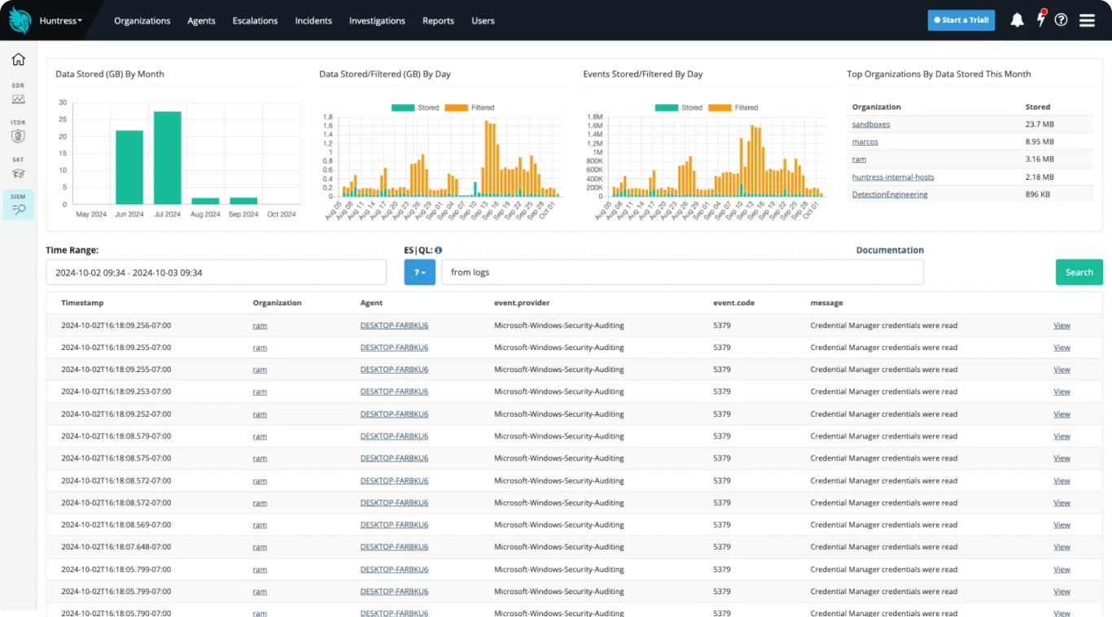The width and height of the screenshot is (1112, 617).
Task: Open the EDR section in sidebar
Action: [18, 94]
